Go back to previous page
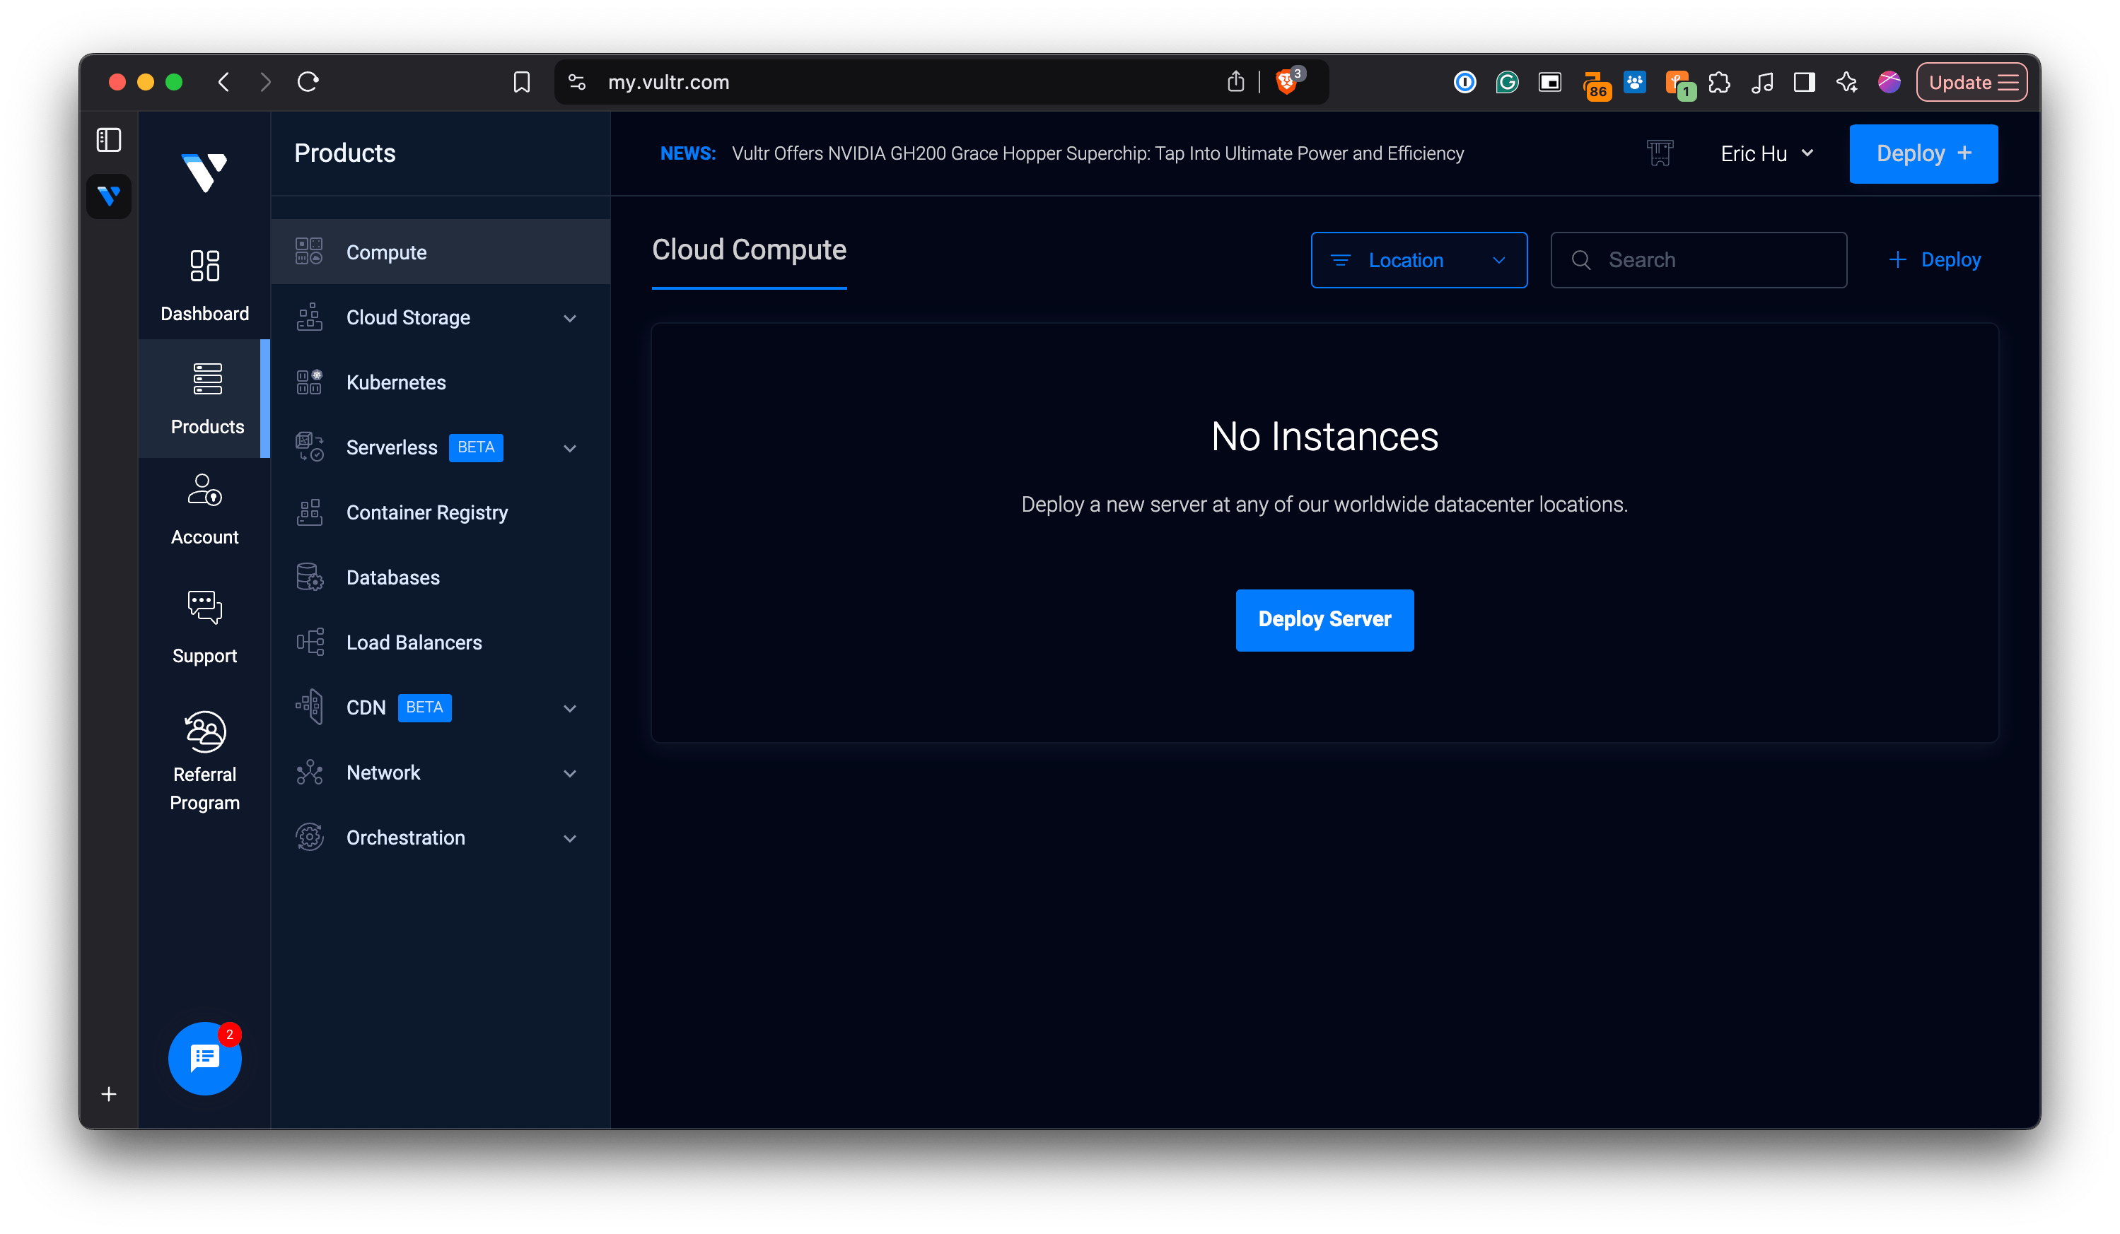 tap(223, 81)
